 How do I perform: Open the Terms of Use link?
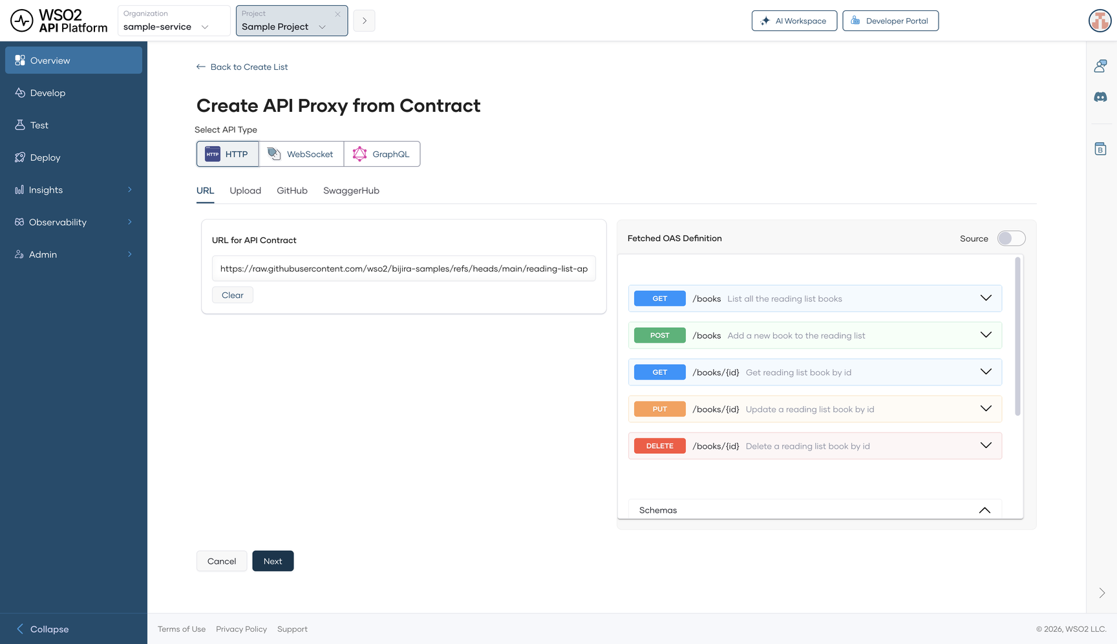(182, 629)
